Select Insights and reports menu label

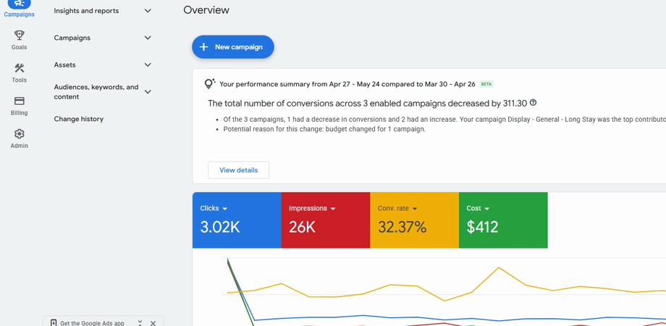pyautogui.click(x=86, y=11)
